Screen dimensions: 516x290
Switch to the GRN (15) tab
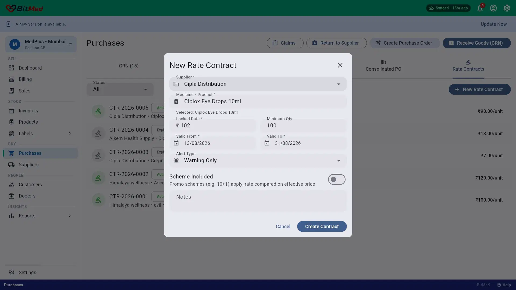129,66
